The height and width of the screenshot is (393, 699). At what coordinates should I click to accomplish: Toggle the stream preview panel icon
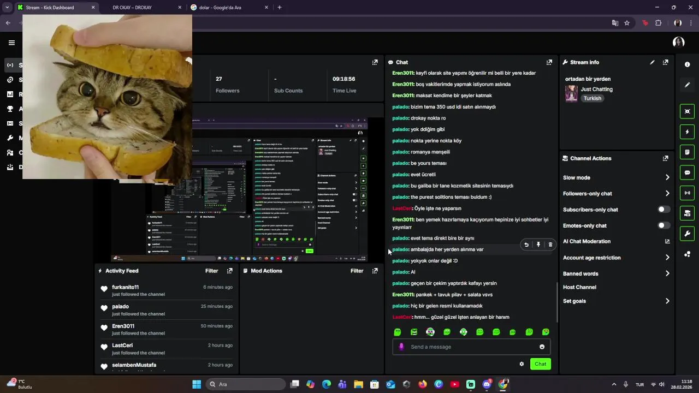click(x=687, y=111)
